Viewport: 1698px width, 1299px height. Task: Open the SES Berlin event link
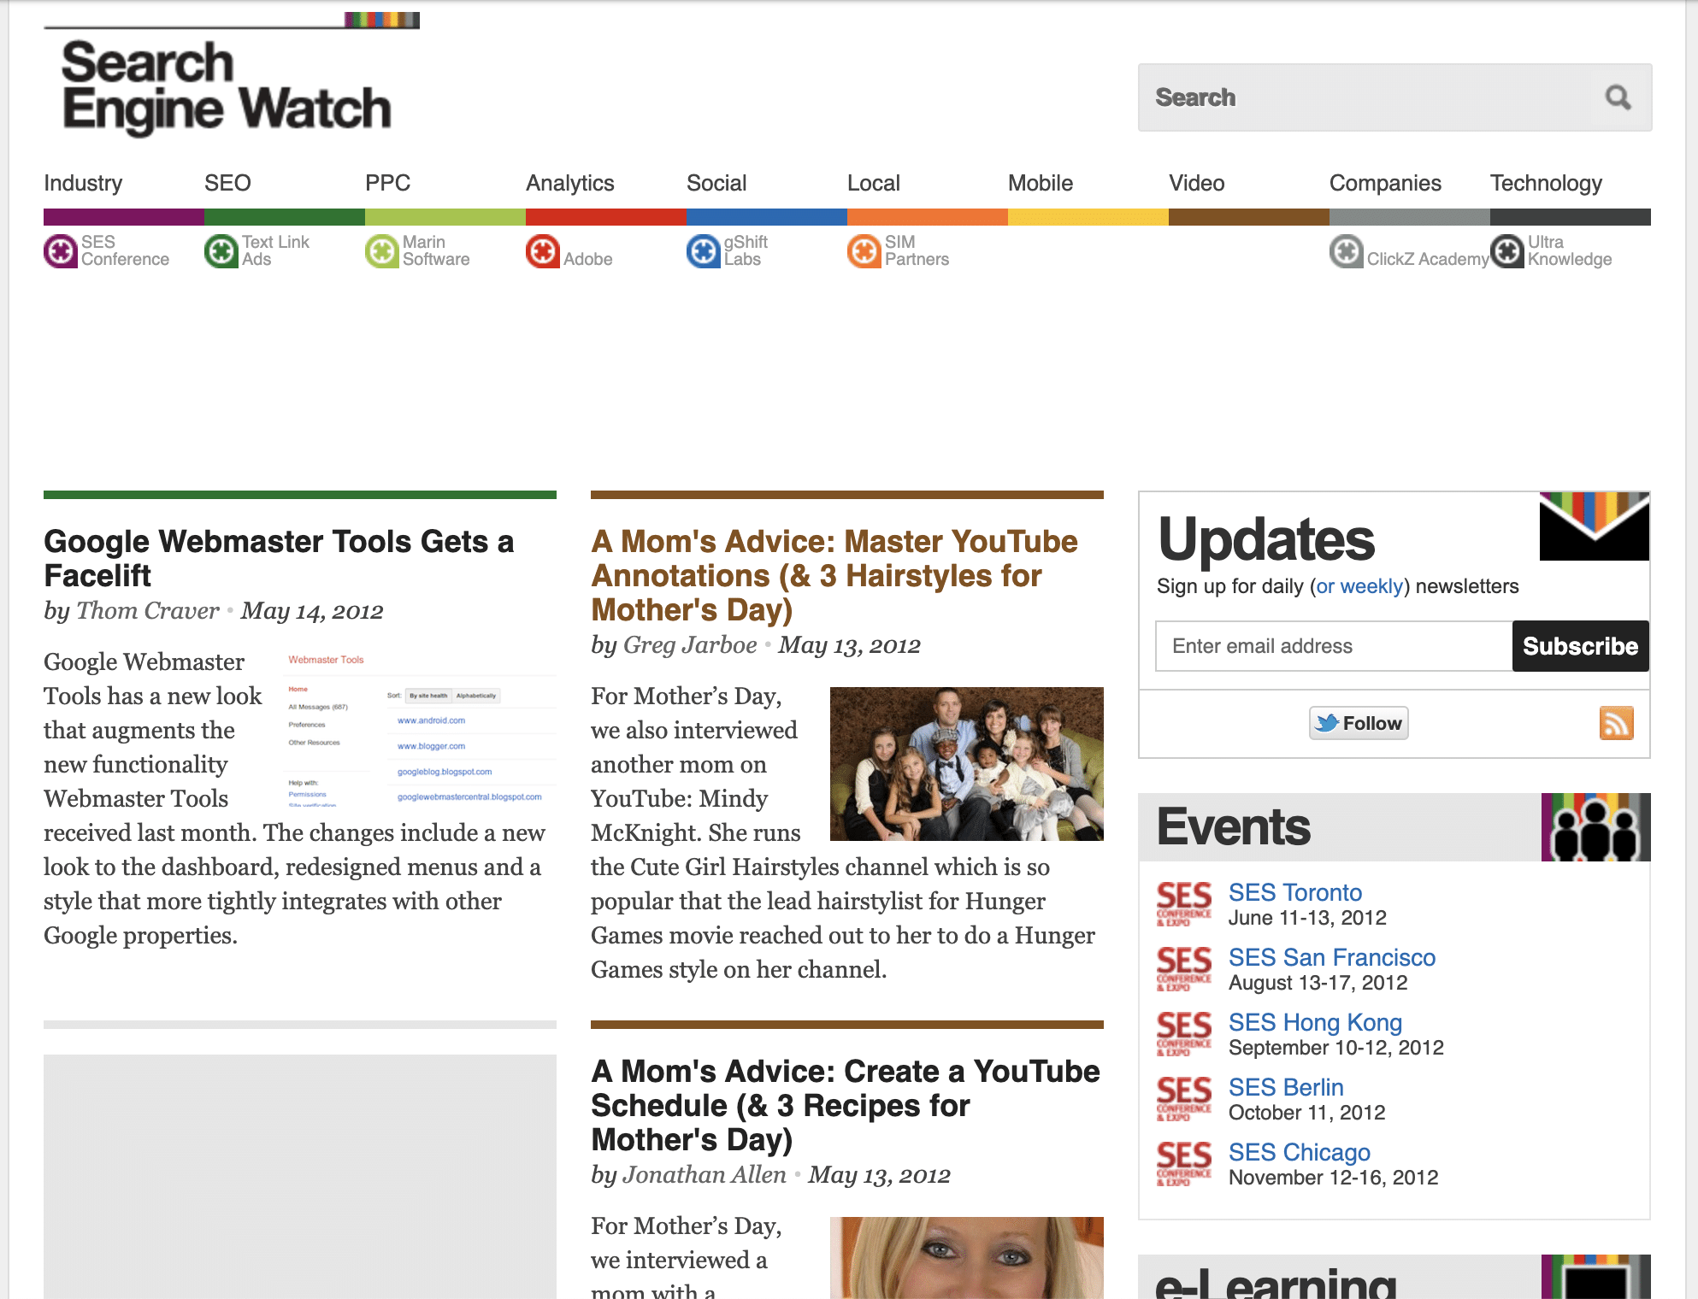(1286, 1087)
